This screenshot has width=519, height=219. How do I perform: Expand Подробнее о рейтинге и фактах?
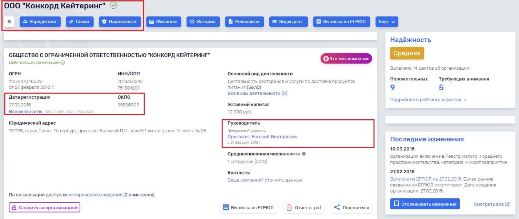(428, 100)
